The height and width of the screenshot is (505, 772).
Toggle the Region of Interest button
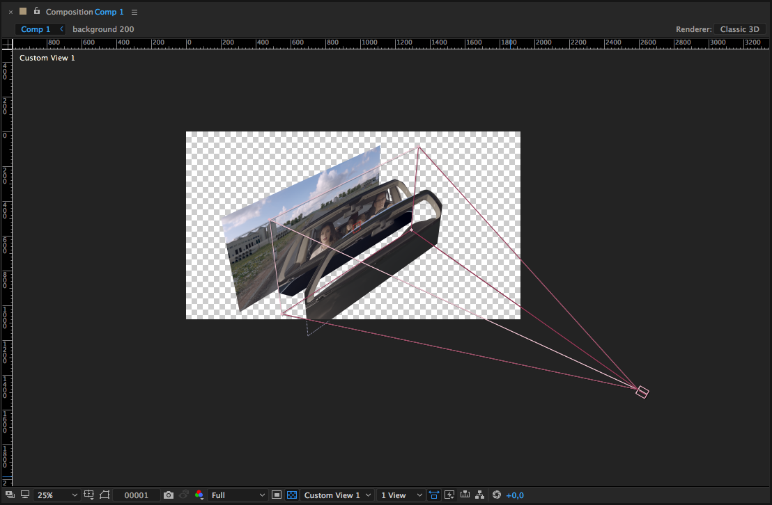pyautogui.click(x=277, y=495)
